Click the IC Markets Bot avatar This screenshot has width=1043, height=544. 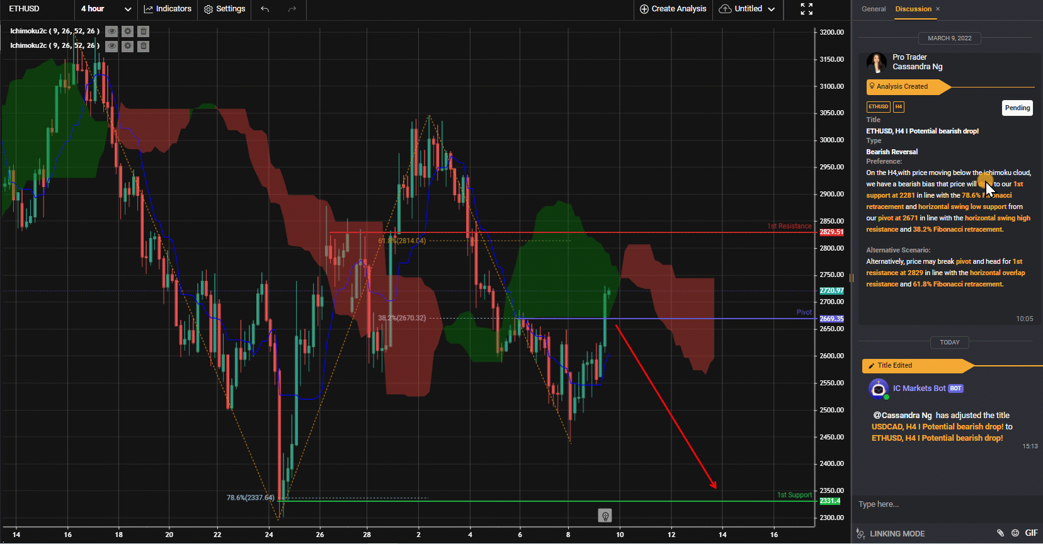click(x=878, y=388)
